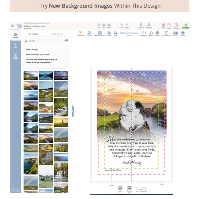
Task: Click the Undo arrow icon
Action: [x=121, y=26]
